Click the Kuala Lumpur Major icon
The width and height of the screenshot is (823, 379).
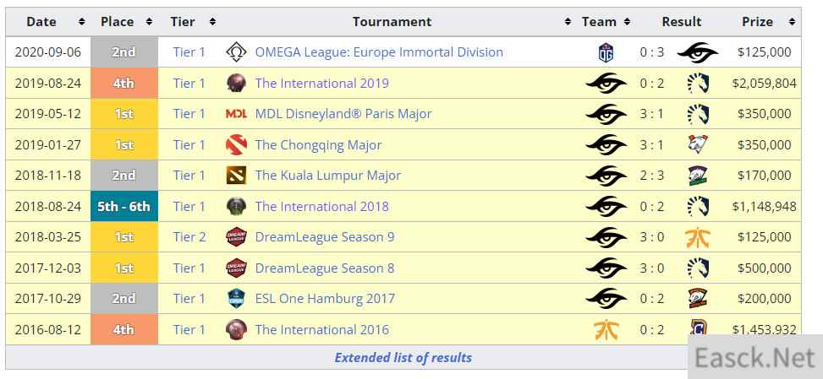pos(236,176)
